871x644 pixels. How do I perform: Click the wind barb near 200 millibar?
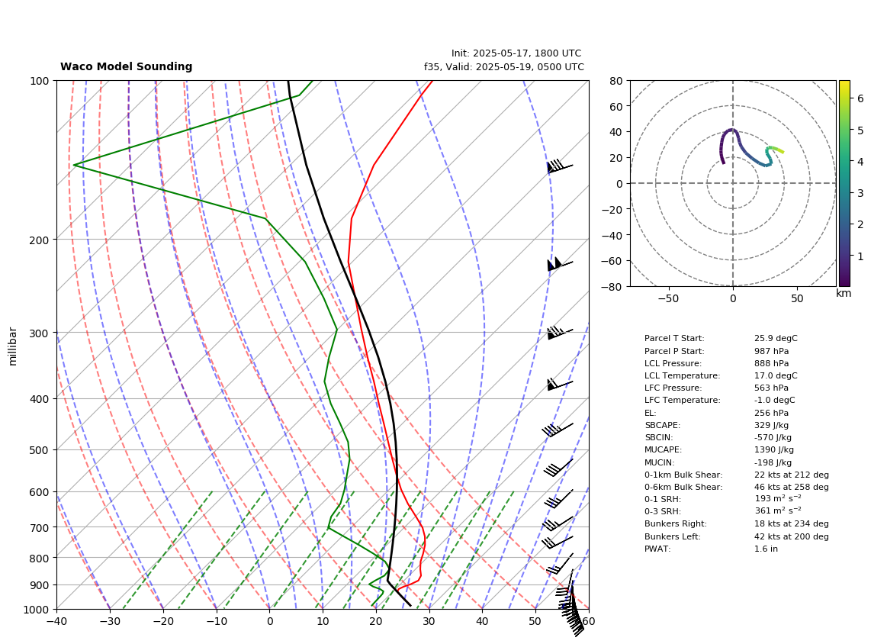point(559,265)
